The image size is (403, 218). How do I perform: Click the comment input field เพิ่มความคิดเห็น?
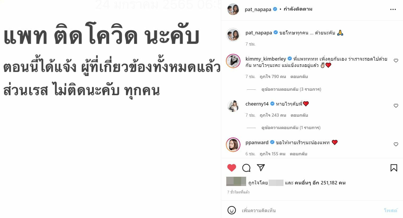click(x=310, y=211)
